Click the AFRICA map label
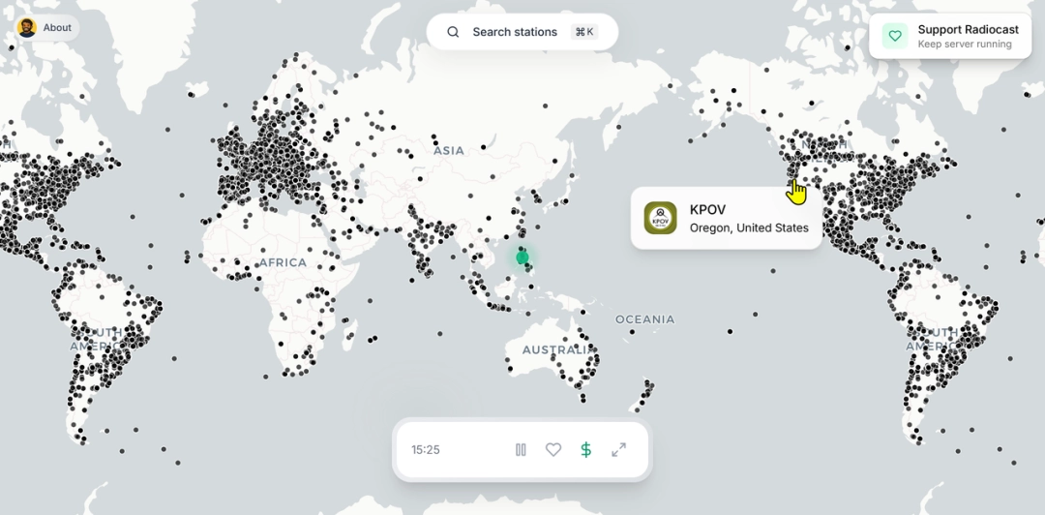Screen dimensions: 1045x515 pos(283,263)
